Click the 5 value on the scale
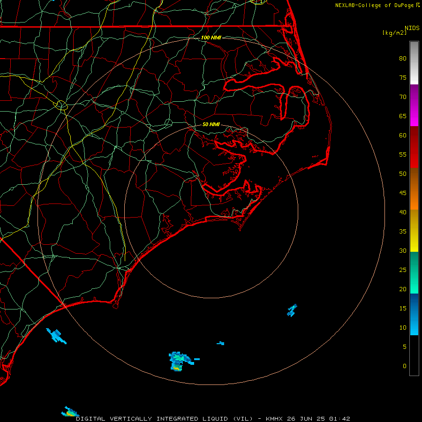The height and width of the screenshot is (422, 422). (405, 347)
